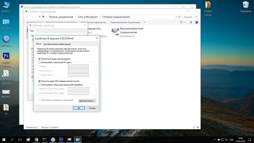The width and height of the screenshot is (254, 143).
Task: Open the Windows Start menu
Action: 4,139
